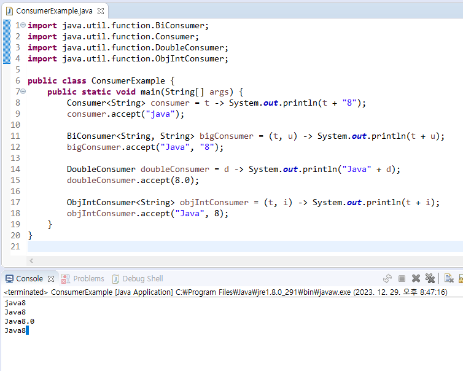This screenshot has height=371, width=463.
Task: Click the Clear Console document icon
Action: tap(449, 278)
